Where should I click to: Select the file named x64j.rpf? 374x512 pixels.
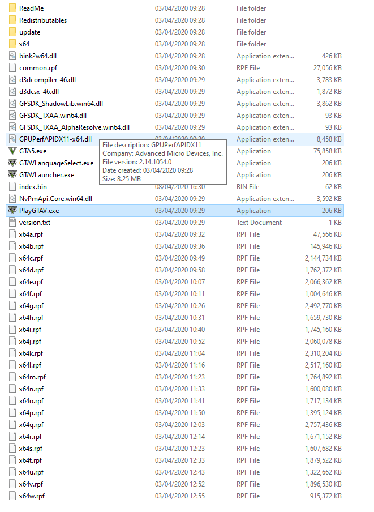click(x=30, y=342)
